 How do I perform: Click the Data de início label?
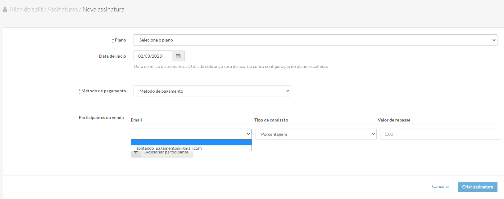(x=112, y=56)
